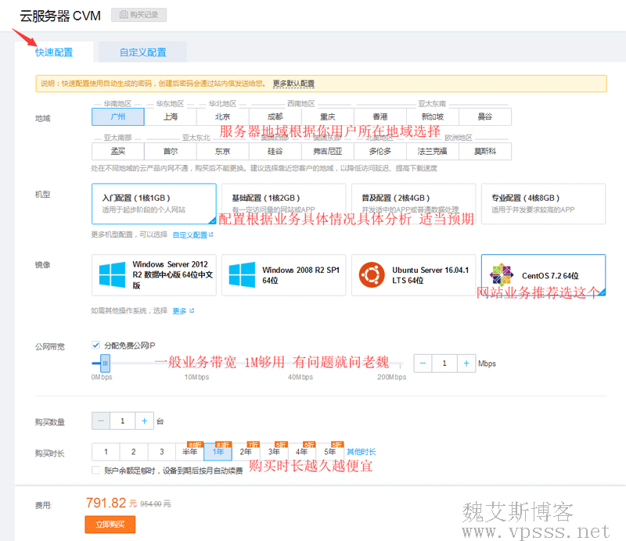
Task: Enable auto-renew when balance is sufficient
Action: coord(96,471)
